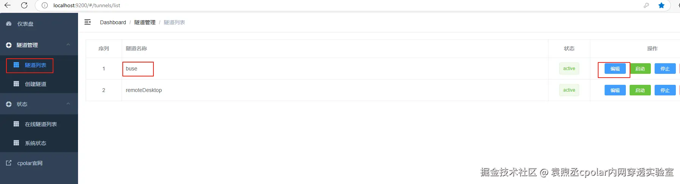Toggle the sidebar hamburger icon

[x=88, y=22]
